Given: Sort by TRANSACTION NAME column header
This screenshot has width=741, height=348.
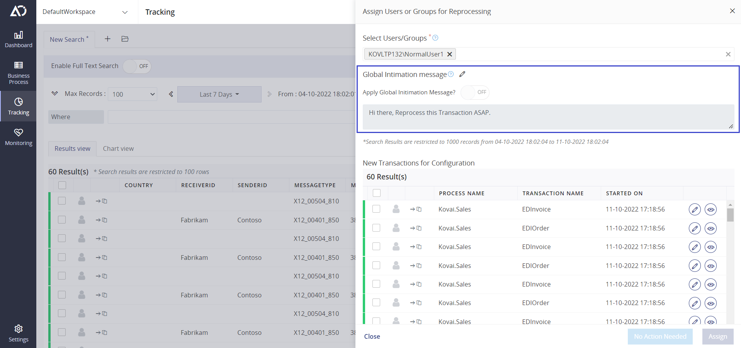Looking at the screenshot, I should point(553,193).
